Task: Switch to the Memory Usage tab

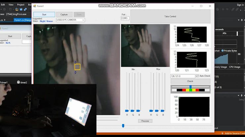Action: (x=221, y=67)
